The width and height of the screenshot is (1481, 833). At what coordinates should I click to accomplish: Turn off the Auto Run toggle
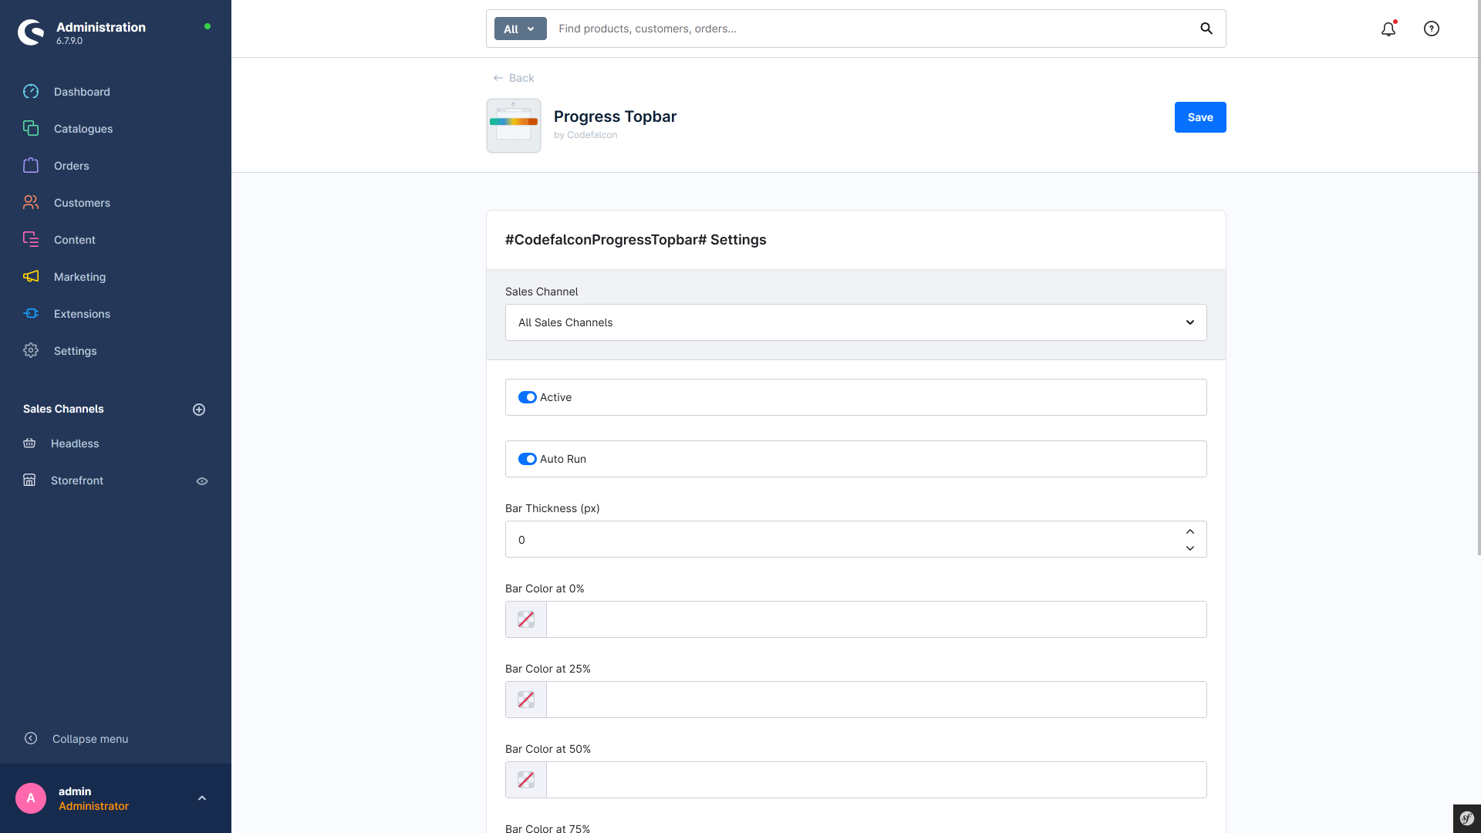click(x=528, y=459)
